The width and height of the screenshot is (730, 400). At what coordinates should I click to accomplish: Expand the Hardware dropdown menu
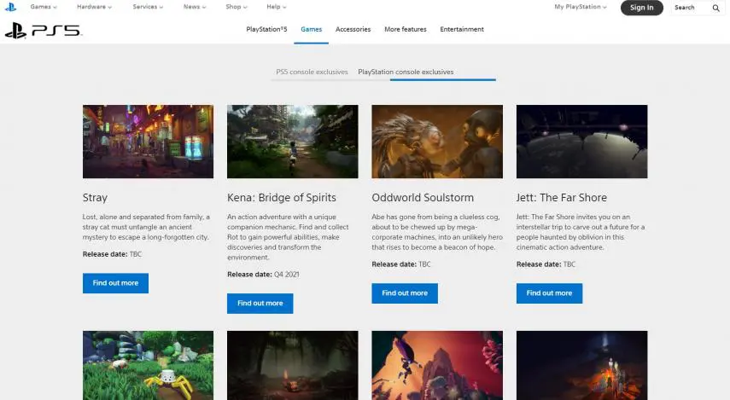[x=94, y=7]
